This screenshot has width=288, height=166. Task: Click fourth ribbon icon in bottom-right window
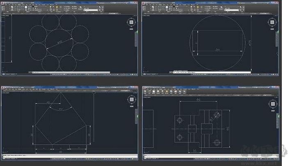[158, 91]
